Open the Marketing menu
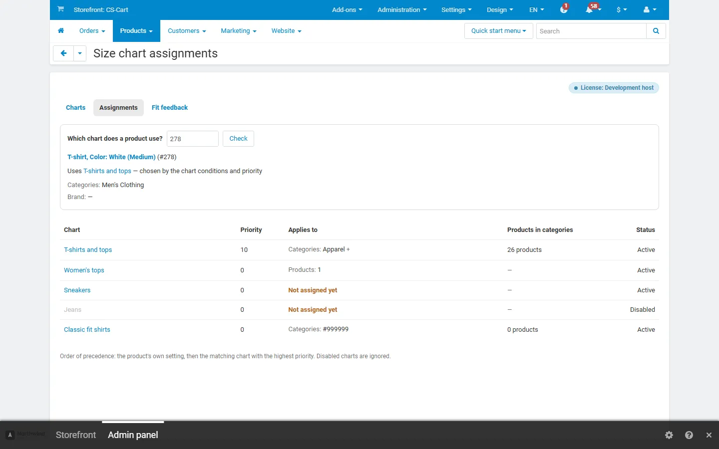This screenshot has width=719, height=449. [x=239, y=31]
